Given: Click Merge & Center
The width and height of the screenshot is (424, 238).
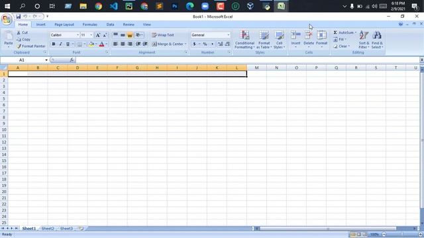Looking at the screenshot, I should (168, 44).
